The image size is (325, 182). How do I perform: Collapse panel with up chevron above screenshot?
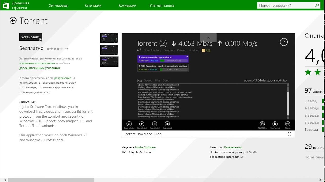208,38
